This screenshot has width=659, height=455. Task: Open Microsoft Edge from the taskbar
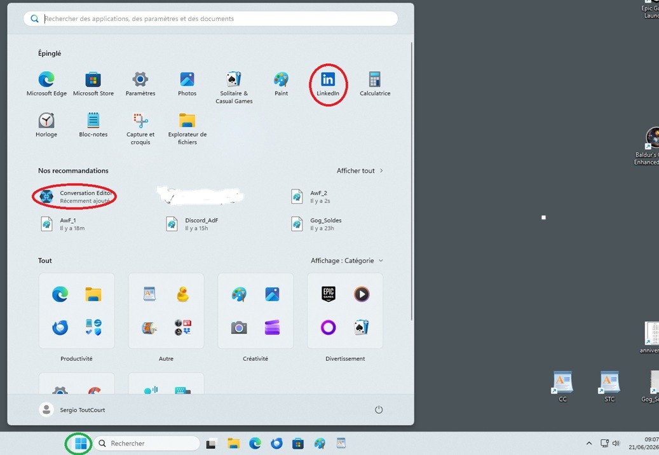click(255, 443)
